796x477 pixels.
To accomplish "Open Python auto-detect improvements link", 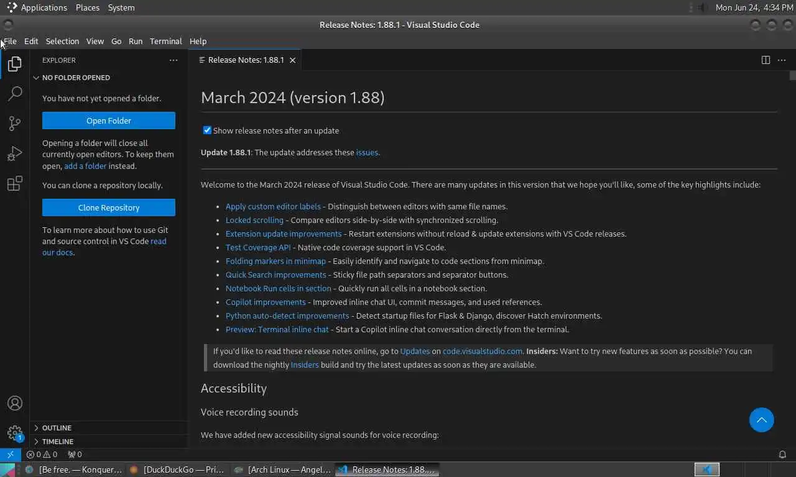I will [x=287, y=316].
